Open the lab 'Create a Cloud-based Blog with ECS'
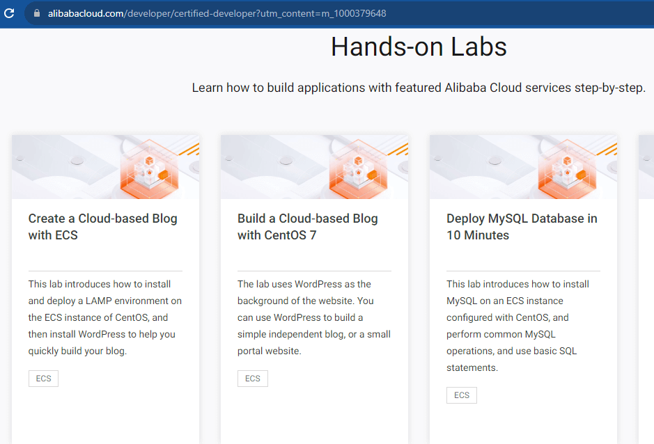Screen dimensions: 654x444 [102, 226]
